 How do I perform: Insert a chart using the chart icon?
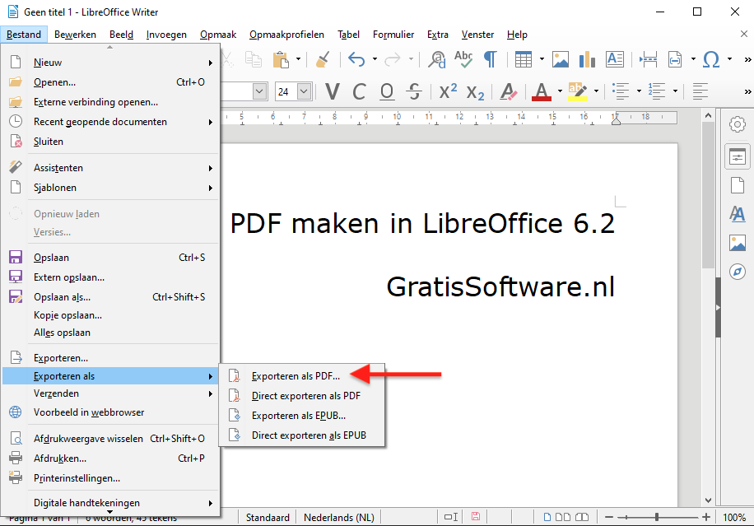[x=587, y=59]
